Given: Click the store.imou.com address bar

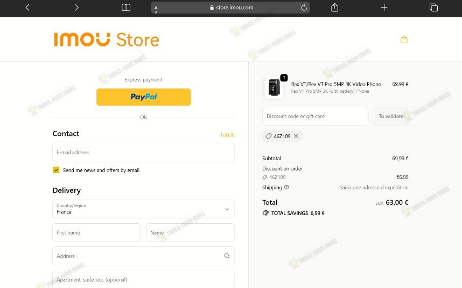Looking at the screenshot, I should point(230,8).
